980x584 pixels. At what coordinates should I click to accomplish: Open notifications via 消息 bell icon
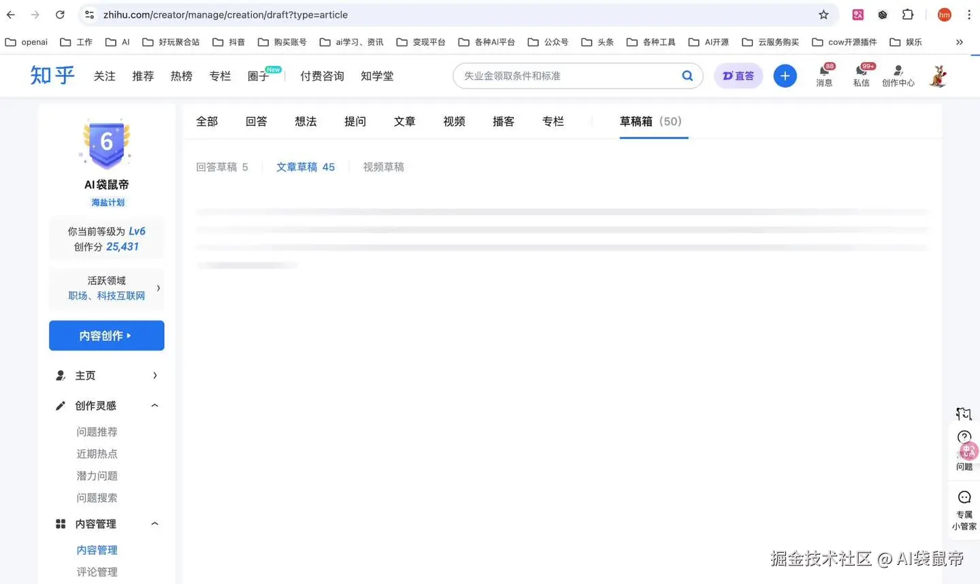click(x=824, y=71)
